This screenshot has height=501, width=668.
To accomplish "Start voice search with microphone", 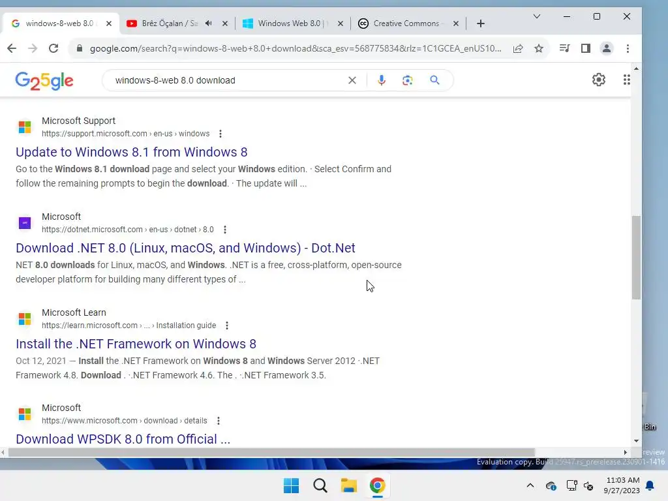I will click(x=381, y=80).
